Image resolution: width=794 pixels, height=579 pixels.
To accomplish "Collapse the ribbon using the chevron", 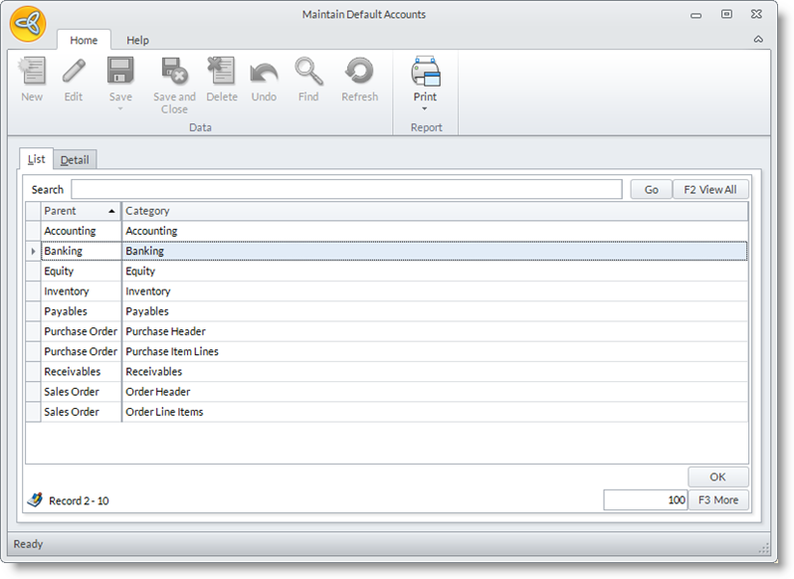I will [x=758, y=40].
